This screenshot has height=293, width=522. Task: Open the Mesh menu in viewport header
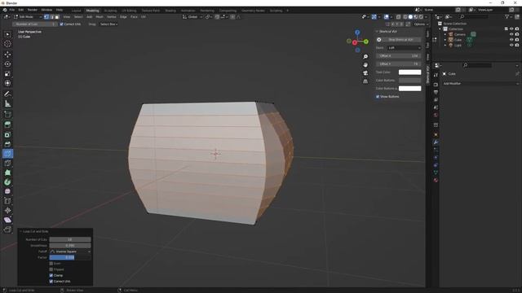(x=100, y=17)
